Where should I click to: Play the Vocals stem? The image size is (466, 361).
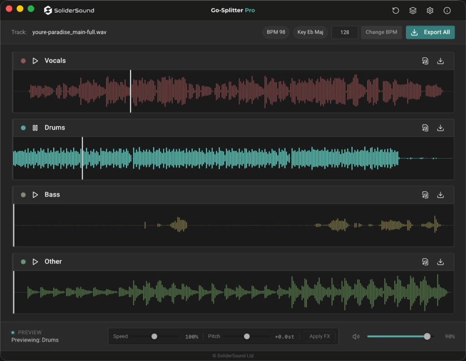coord(35,61)
